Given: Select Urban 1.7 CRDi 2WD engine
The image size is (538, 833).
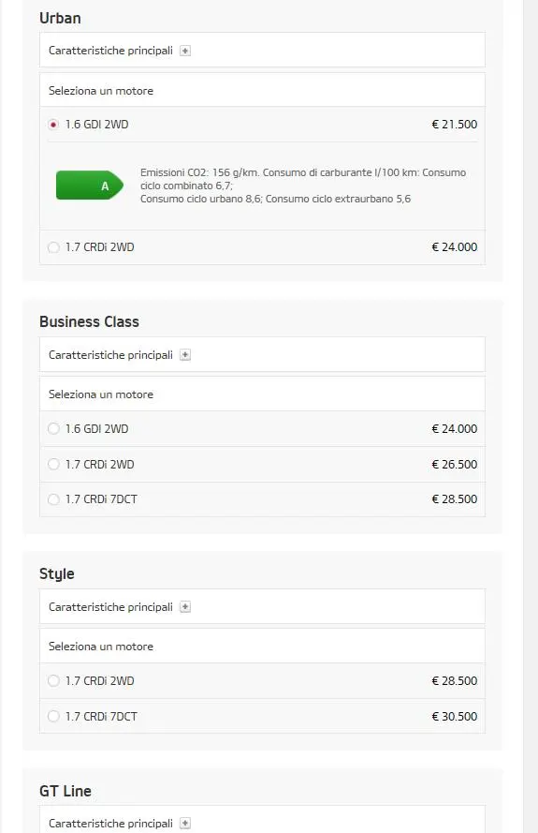Looking at the screenshot, I should click(x=53, y=247).
